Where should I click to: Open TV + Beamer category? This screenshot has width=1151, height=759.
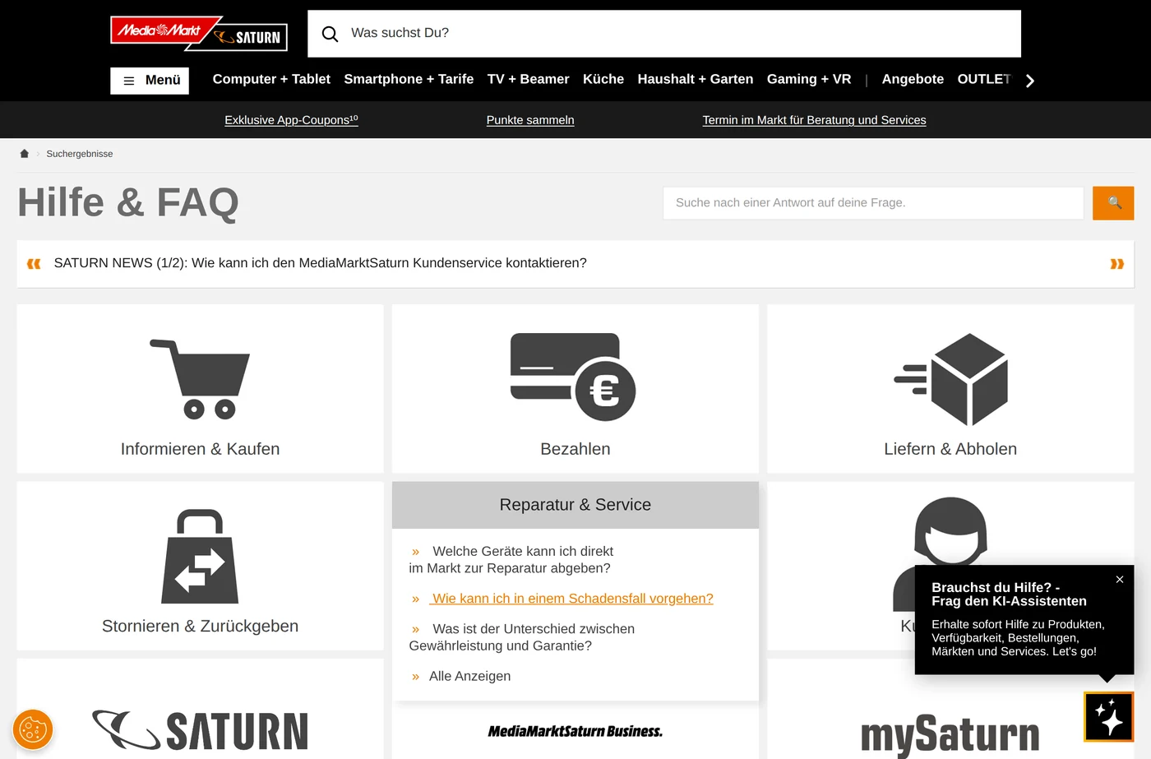pyautogui.click(x=528, y=79)
